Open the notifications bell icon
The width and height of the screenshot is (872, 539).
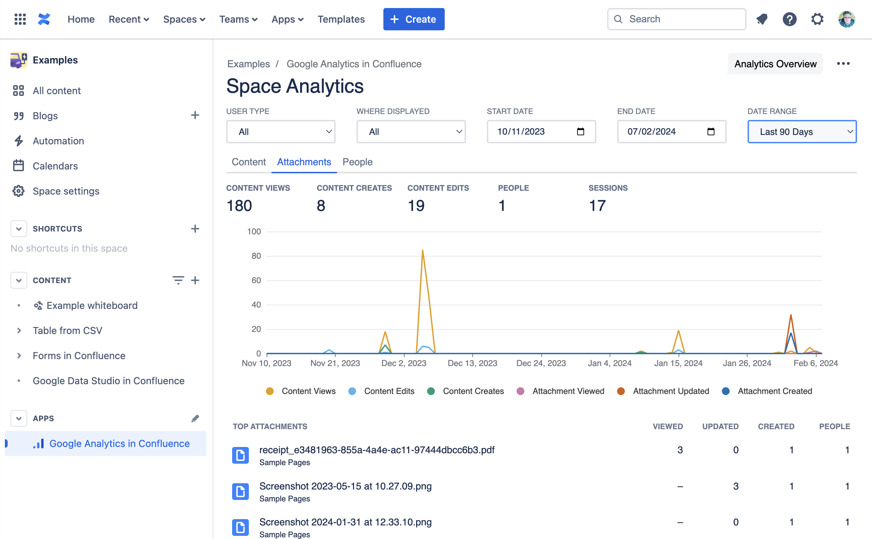click(x=762, y=19)
